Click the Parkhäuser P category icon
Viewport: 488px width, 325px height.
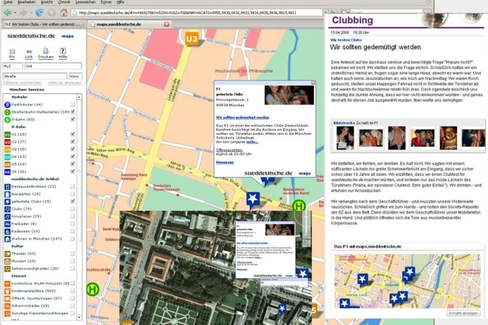coord(8,105)
